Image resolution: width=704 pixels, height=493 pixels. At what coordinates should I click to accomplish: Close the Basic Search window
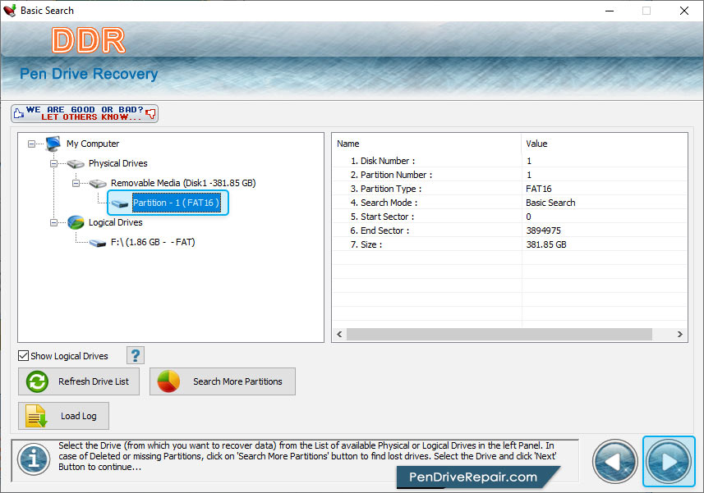[x=683, y=11]
